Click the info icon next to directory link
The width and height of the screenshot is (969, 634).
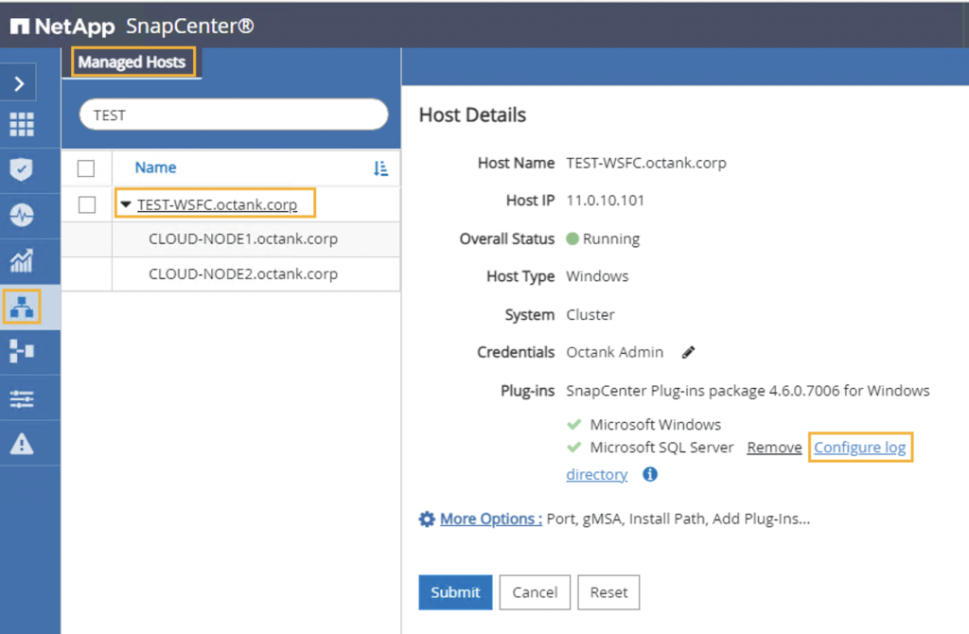coord(649,474)
